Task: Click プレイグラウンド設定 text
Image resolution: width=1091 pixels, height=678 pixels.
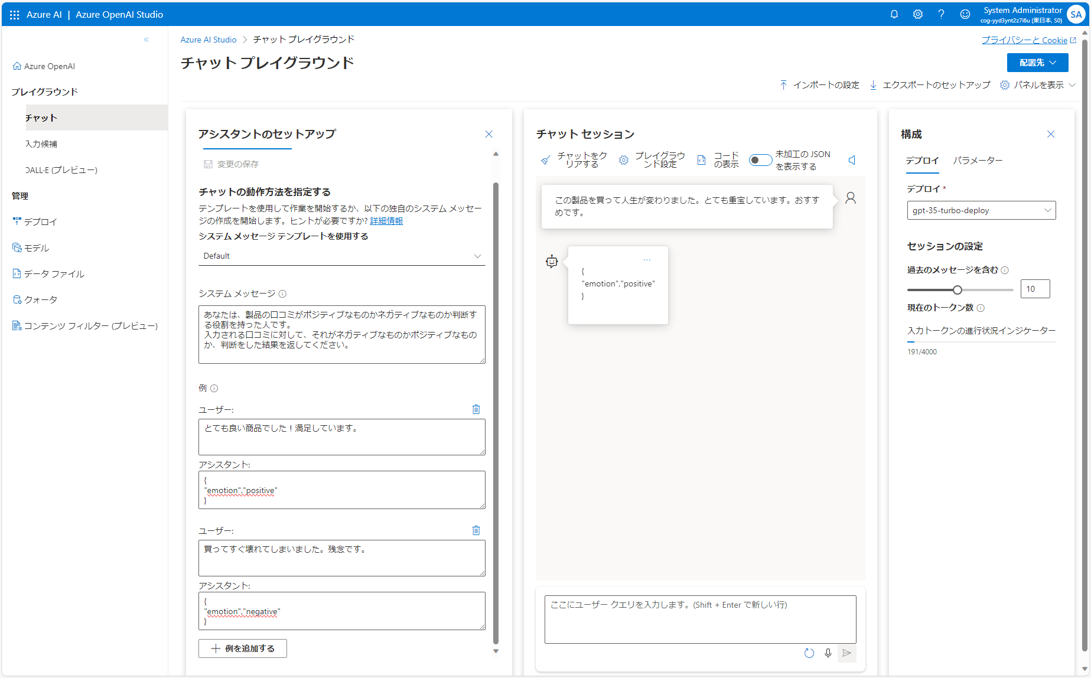Action: click(660, 160)
